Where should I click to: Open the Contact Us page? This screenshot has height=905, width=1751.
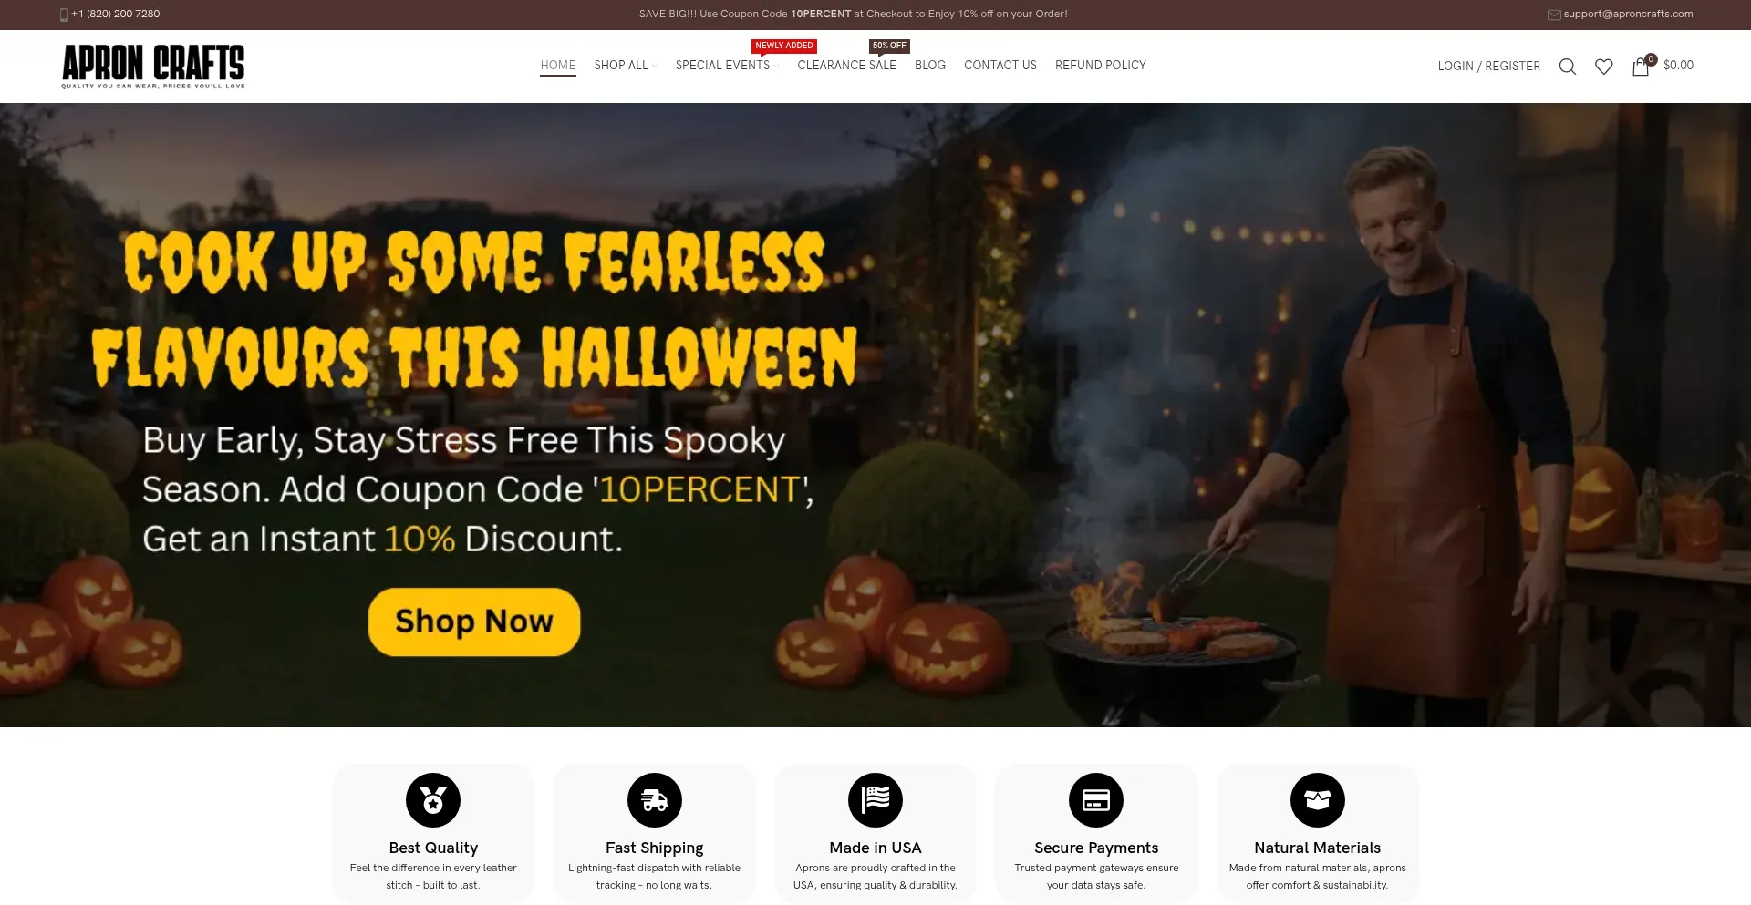(x=1000, y=66)
